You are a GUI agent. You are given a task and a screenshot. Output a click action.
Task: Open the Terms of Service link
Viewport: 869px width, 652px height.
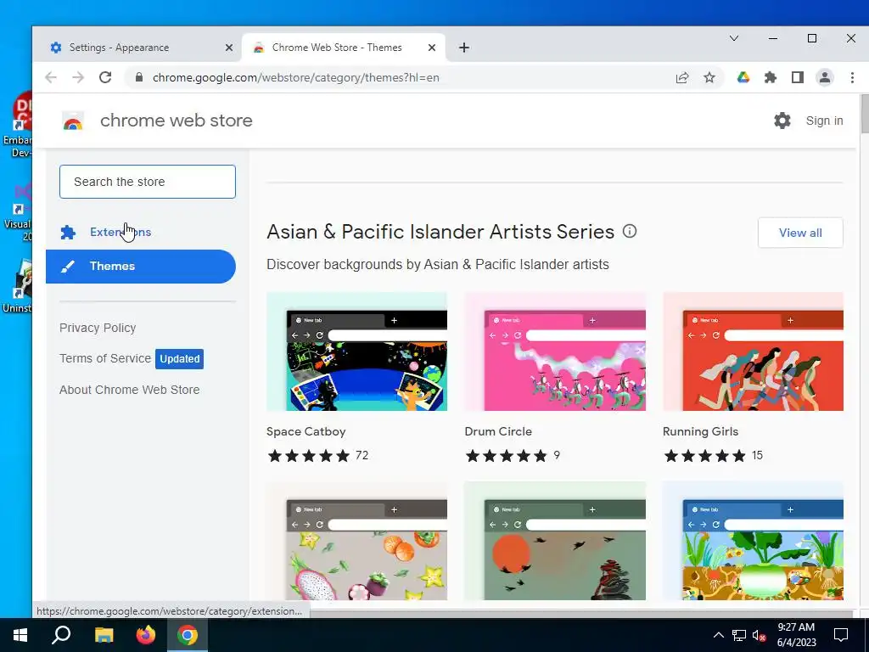coord(105,358)
